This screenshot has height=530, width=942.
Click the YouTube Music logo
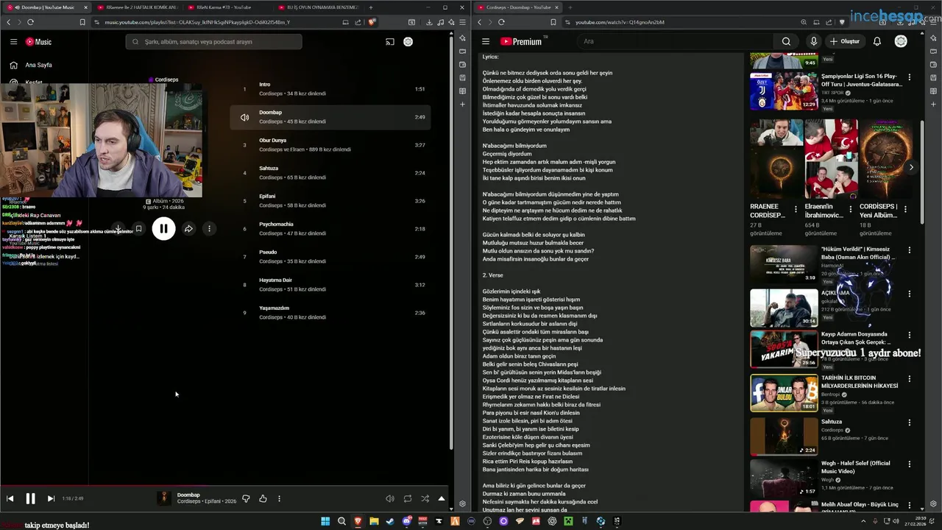click(38, 42)
